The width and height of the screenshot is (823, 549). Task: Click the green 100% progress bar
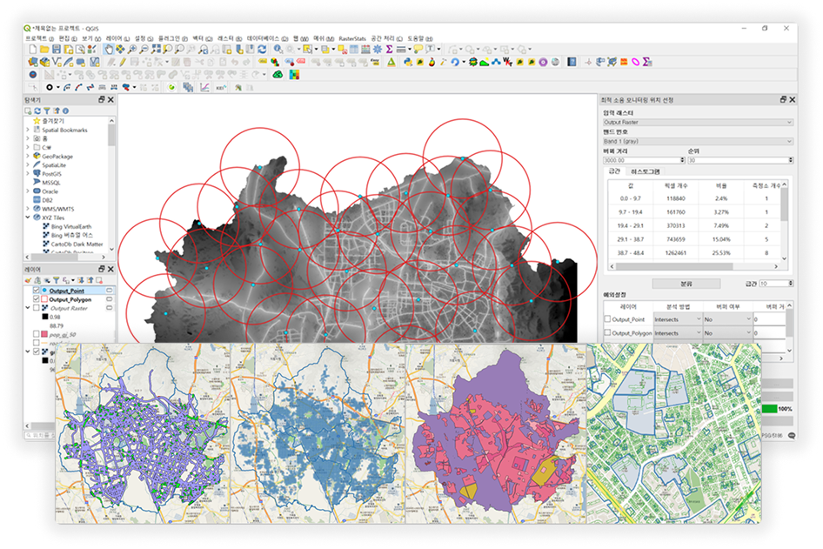(768, 408)
